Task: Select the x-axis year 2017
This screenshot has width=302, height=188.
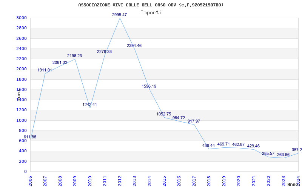Action: 194,181
